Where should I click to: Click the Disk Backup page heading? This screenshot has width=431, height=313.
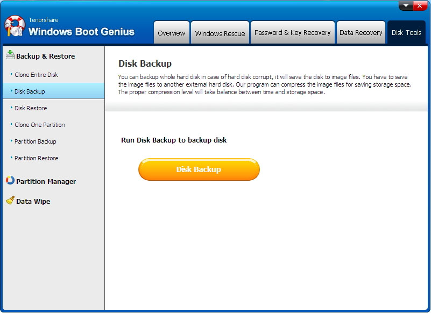pyautogui.click(x=145, y=63)
